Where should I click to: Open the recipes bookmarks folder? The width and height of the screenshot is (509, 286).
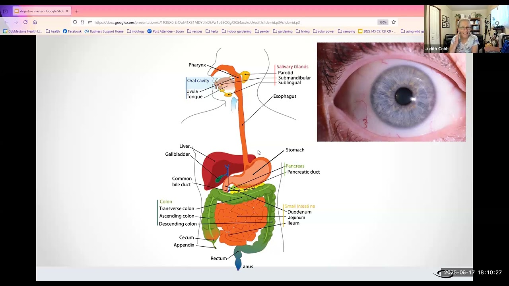tap(195, 31)
